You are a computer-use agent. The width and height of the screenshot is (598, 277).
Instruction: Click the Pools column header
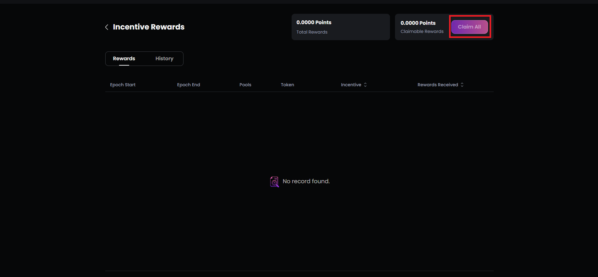(245, 85)
